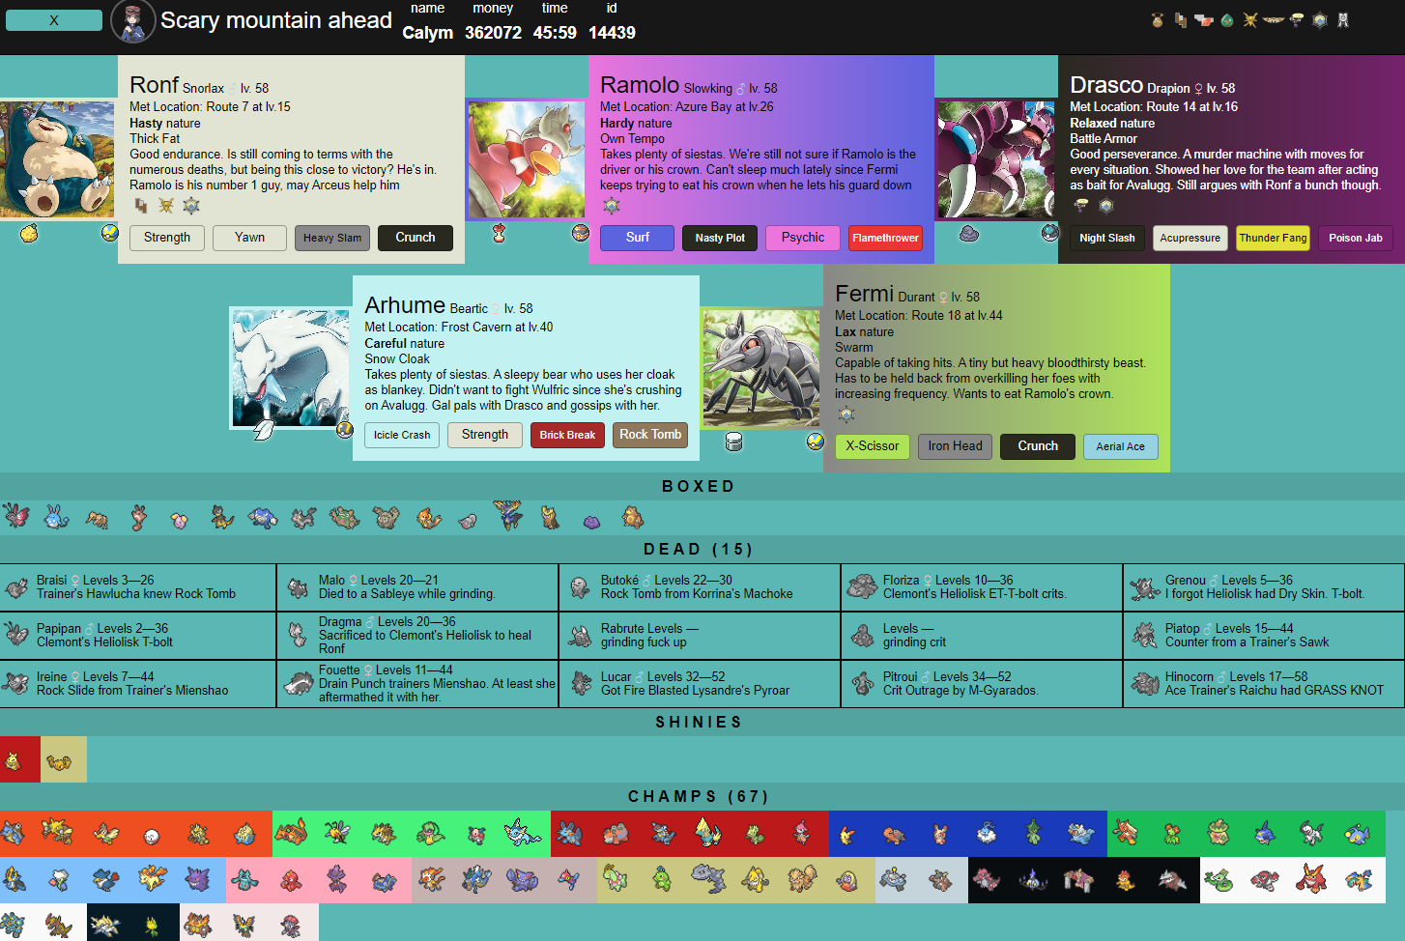Open dead entry Floriza Levels 10—36
The image size is (1405, 941).
[982, 587]
